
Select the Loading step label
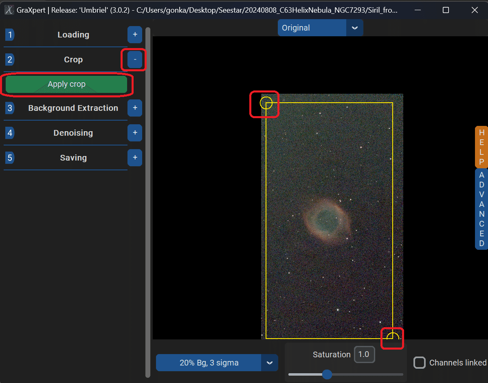click(73, 35)
